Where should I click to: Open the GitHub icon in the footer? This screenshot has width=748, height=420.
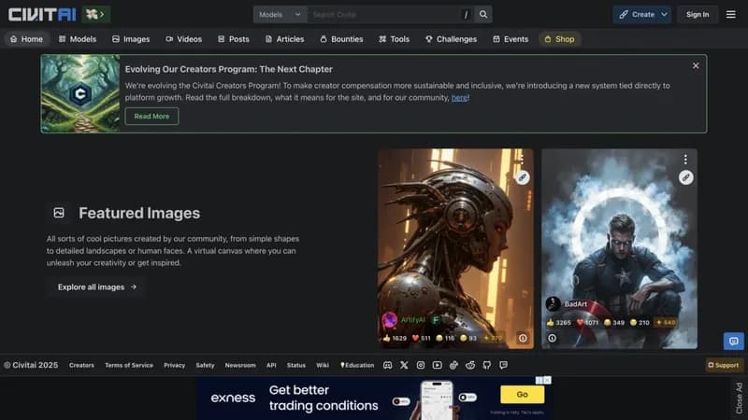[486, 365]
